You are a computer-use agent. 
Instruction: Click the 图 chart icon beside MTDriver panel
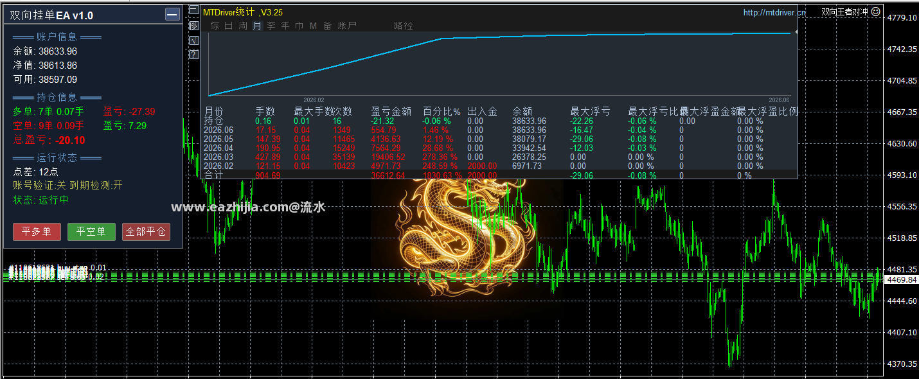[194, 26]
